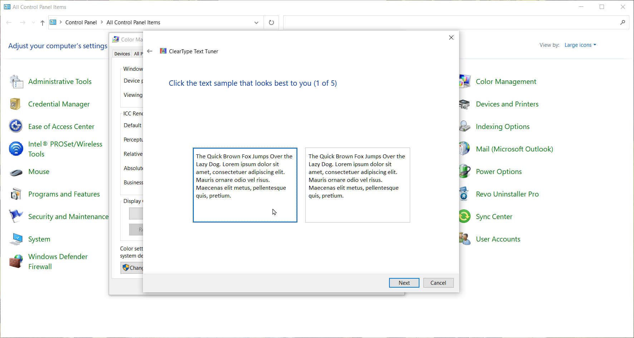Open Sync Center icon
Screen dimensions: 634x338
(465, 217)
